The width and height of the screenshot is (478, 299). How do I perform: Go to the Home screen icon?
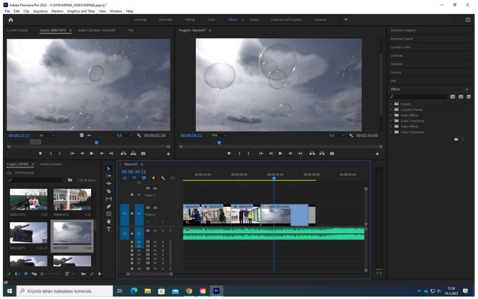point(11,20)
